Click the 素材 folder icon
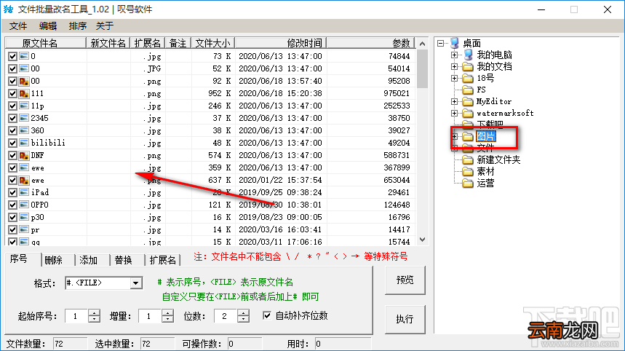This screenshot has height=351, width=625. (x=468, y=172)
